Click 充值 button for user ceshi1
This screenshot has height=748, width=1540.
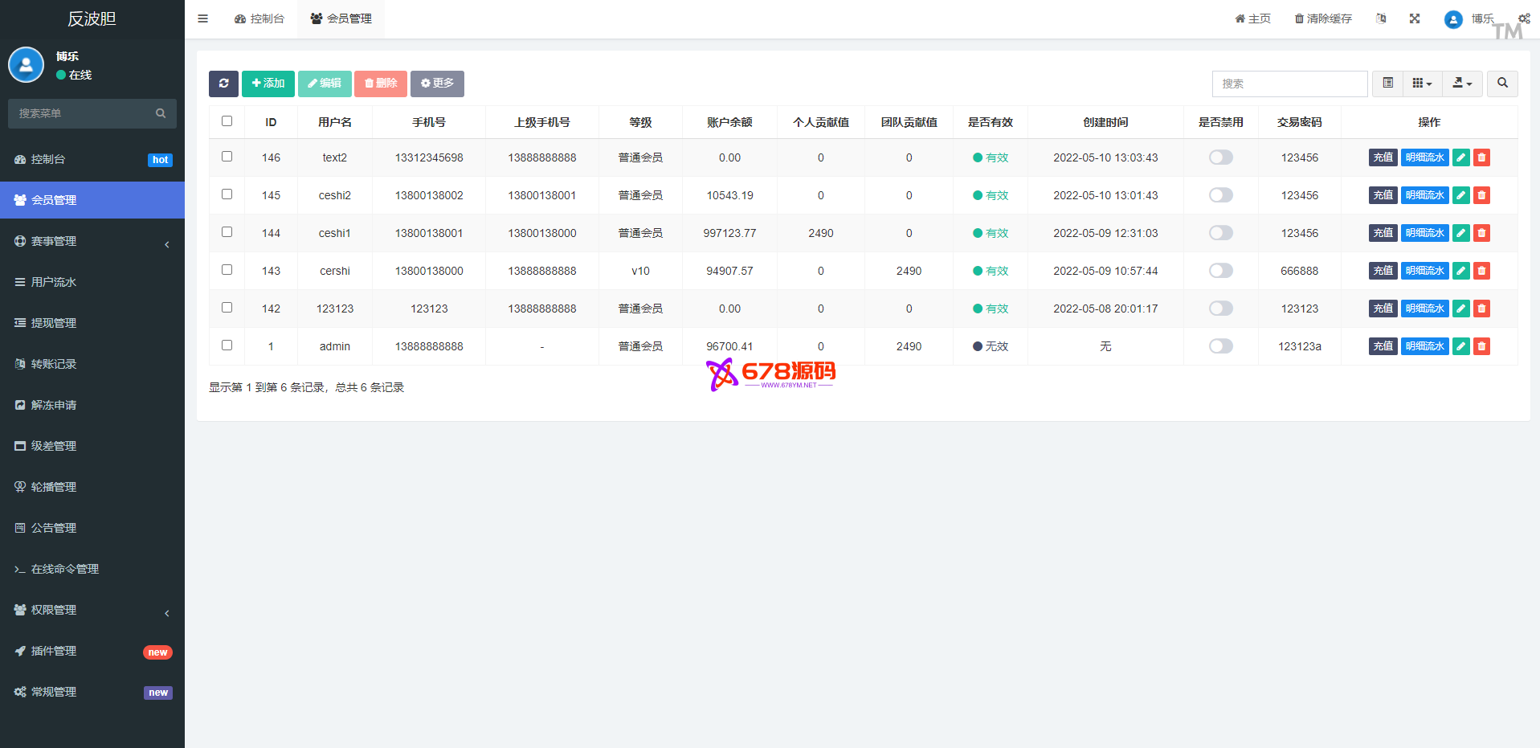[1383, 233]
